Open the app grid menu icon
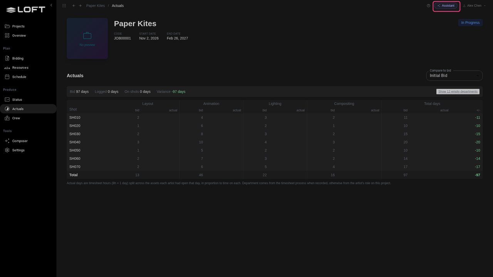 point(64,6)
